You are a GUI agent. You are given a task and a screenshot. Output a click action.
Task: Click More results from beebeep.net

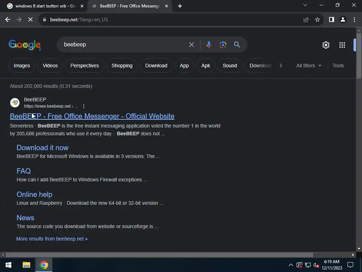coord(52,239)
